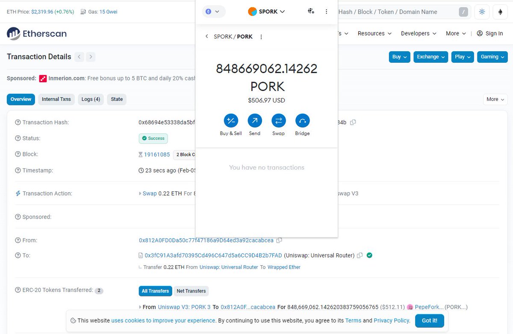
Task: Click help icon beside Timestamp label
Action: 18,170
